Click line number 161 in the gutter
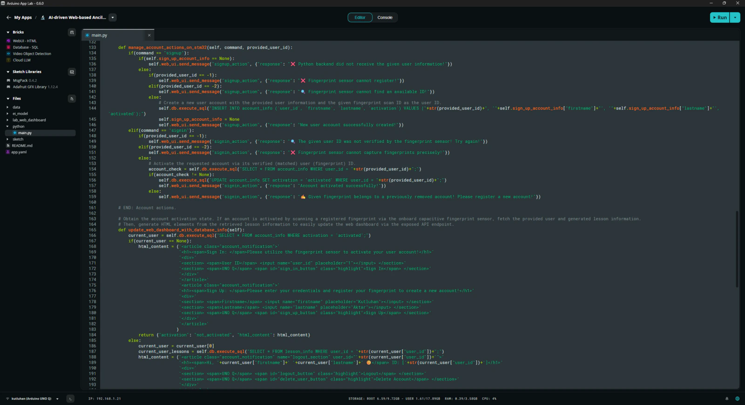This screenshot has height=405, width=745. (92, 208)
